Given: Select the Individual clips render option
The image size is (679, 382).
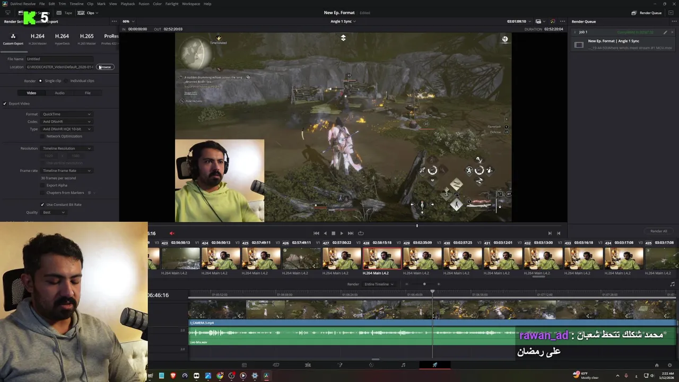Looking at the screenshot, I should [80, 81].
